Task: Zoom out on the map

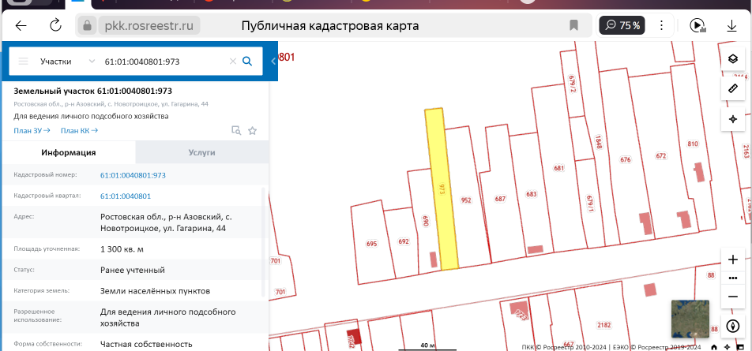Action: point(732,295)
